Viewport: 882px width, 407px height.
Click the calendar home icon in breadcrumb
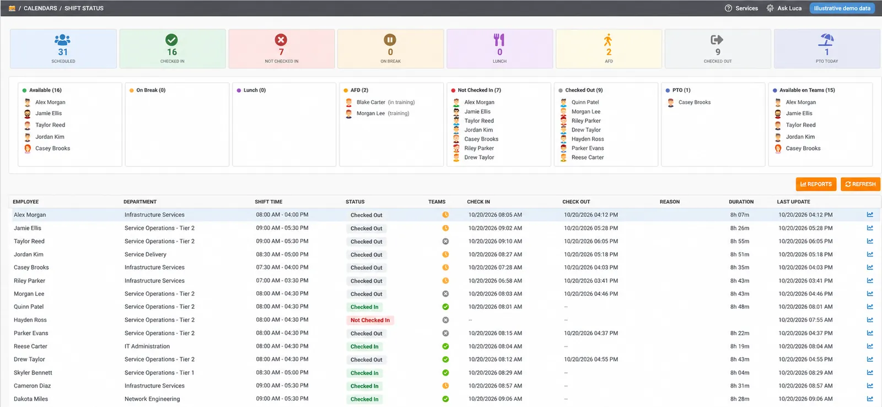(x=12, y=8)
